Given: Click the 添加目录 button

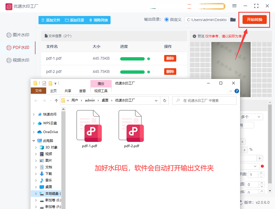Looking at the screenshot, I should (75, 20).
